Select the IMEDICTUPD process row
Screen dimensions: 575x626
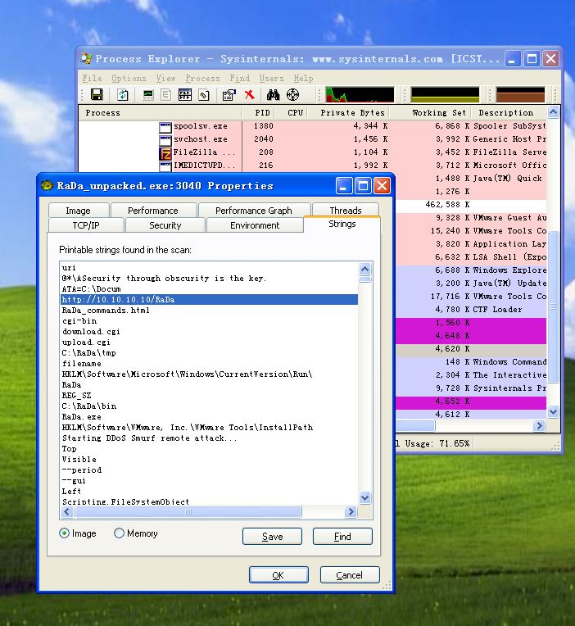point(312,166)
